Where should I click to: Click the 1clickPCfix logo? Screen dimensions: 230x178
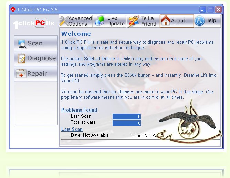pos(34,23)
